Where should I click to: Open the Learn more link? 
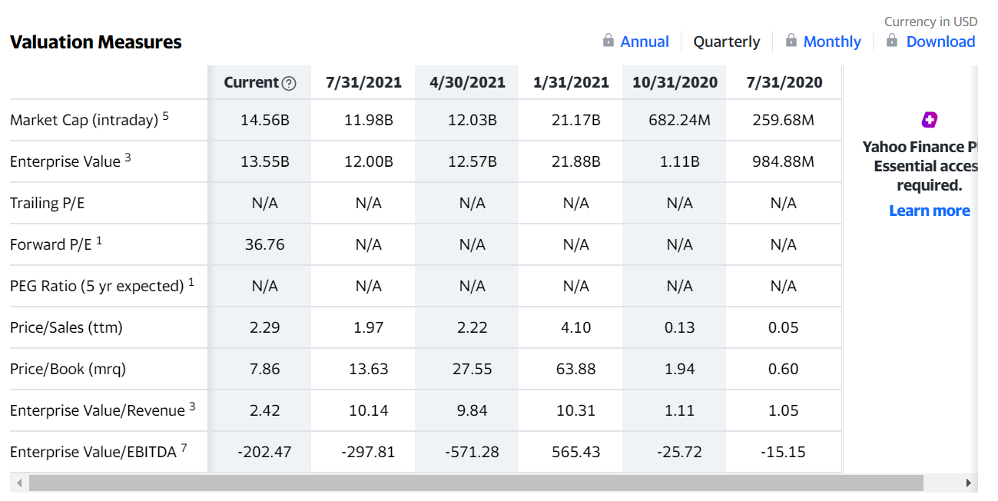pyautogui.click(x=930, y=211)
